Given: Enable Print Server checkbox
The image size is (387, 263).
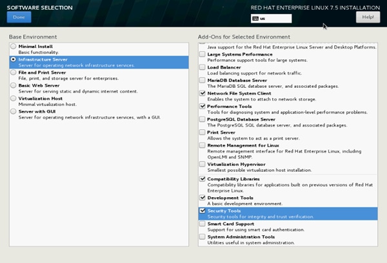Looking at the screenshot, I should [203, 132].
